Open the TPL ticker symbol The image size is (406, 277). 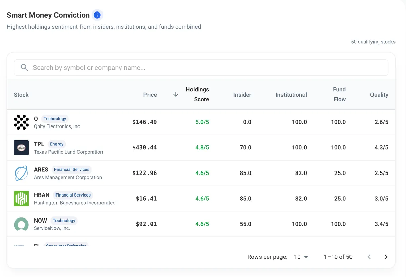39,144
